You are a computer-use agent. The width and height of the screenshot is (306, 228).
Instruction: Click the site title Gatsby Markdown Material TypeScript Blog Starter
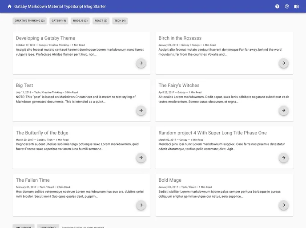[x=60, y=6]
